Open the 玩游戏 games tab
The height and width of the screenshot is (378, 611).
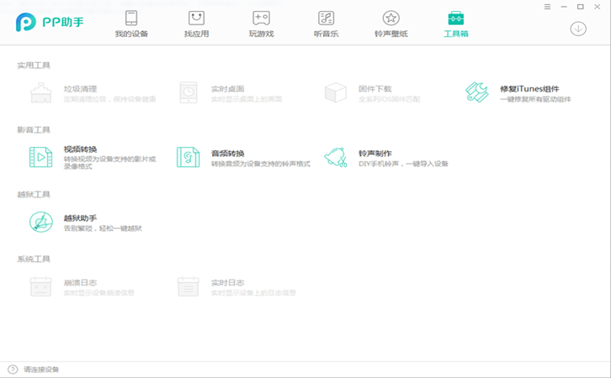point(261,24)
